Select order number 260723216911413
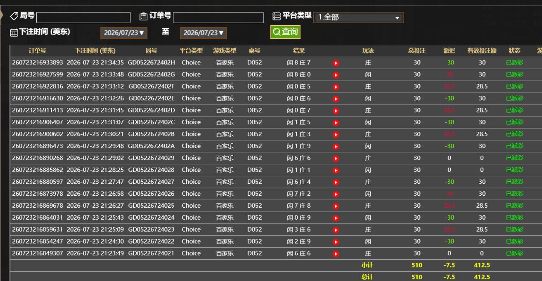Viewport: 542px width, 281px height. click(38, 110)
